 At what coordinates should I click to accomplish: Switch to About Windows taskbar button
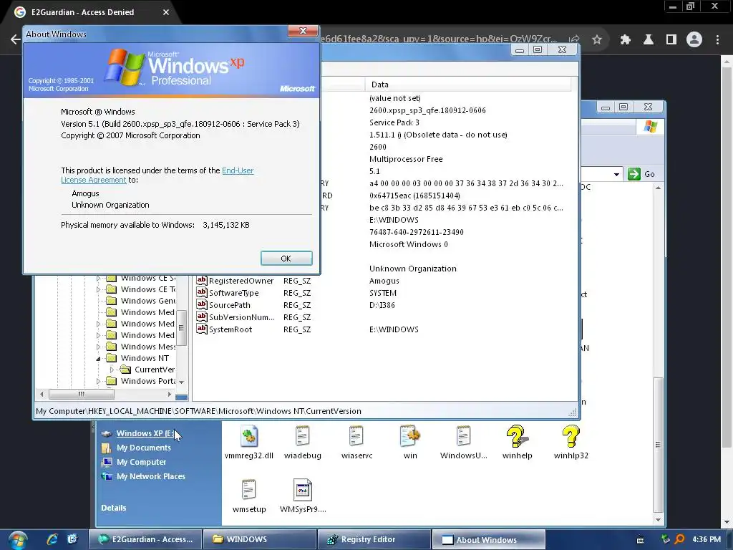pyautogui.click(x=488, y=540)
